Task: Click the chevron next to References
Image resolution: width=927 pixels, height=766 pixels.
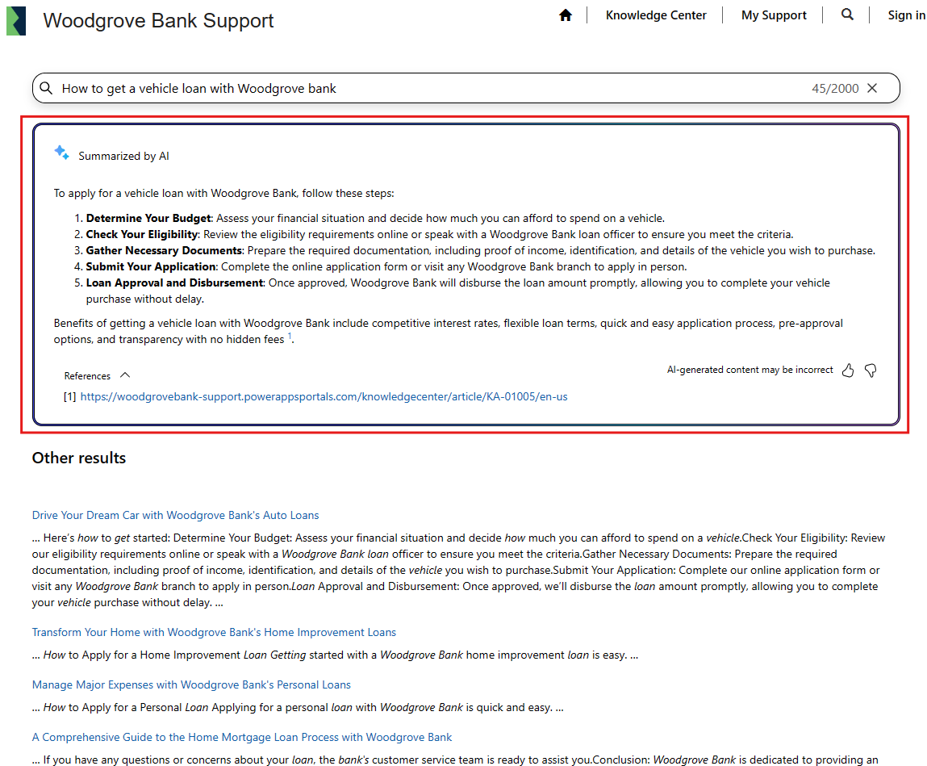Action: 124,375
